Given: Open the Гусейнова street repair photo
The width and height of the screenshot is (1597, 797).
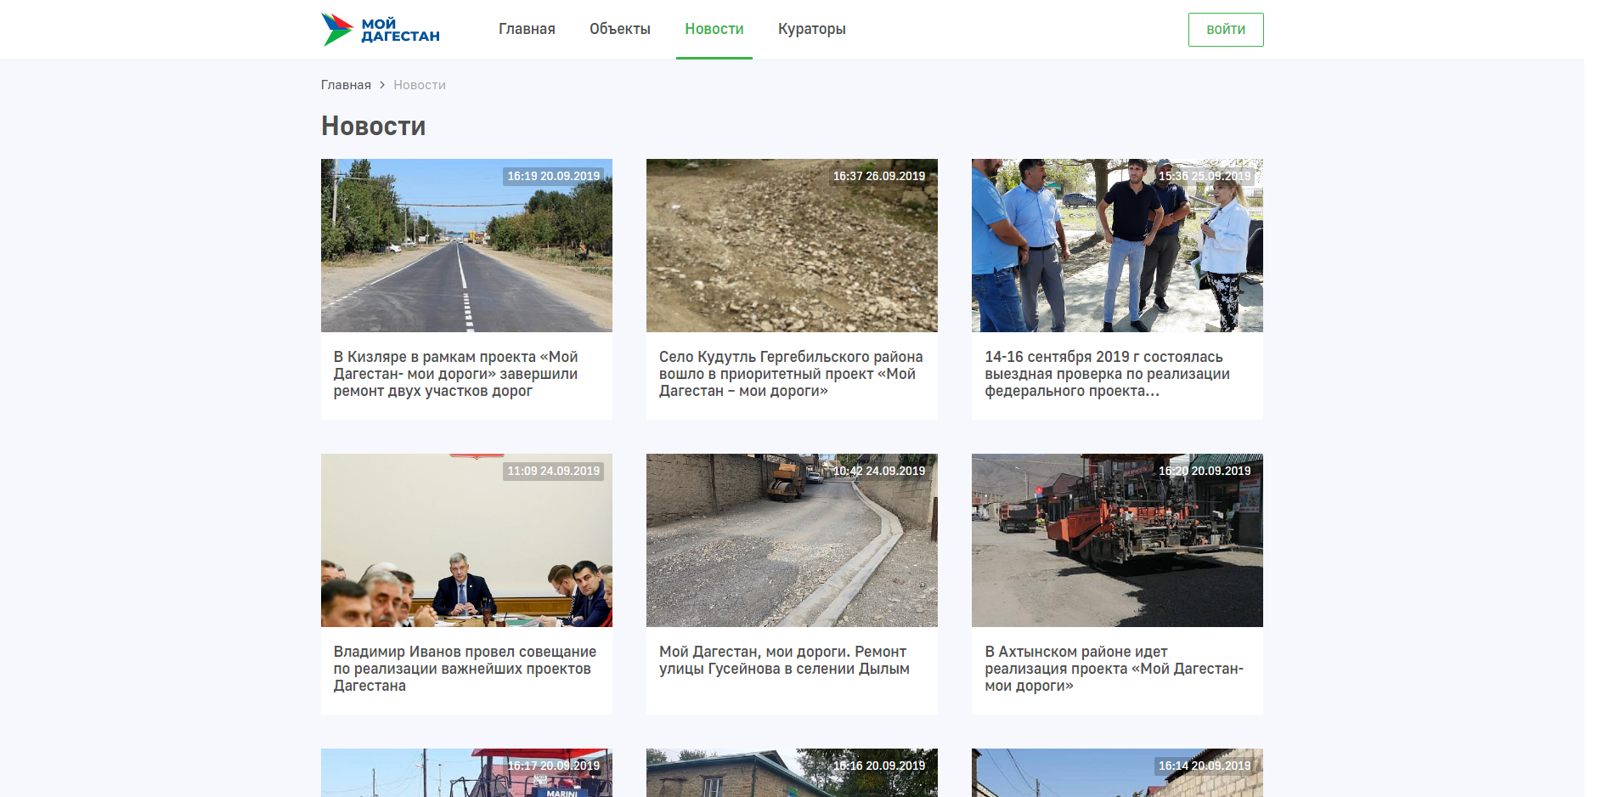Looking at the screenshot, I should click(x=792, y=540).
